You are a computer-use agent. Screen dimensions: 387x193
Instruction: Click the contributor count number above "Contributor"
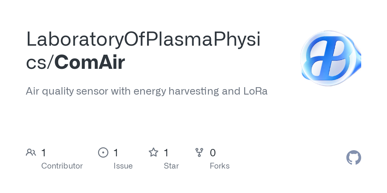pyautogui.click(x=44, y=153)
